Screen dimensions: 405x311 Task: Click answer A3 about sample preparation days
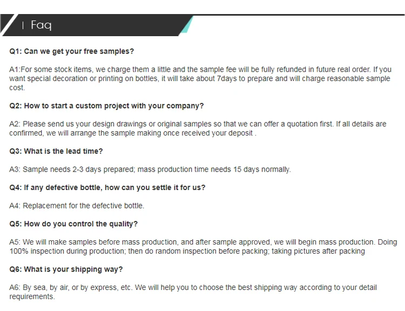[150, 170]
